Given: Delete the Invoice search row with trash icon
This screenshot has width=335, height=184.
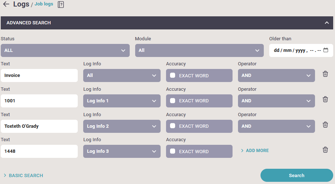Looking at the screenshot, I should 325,74.
